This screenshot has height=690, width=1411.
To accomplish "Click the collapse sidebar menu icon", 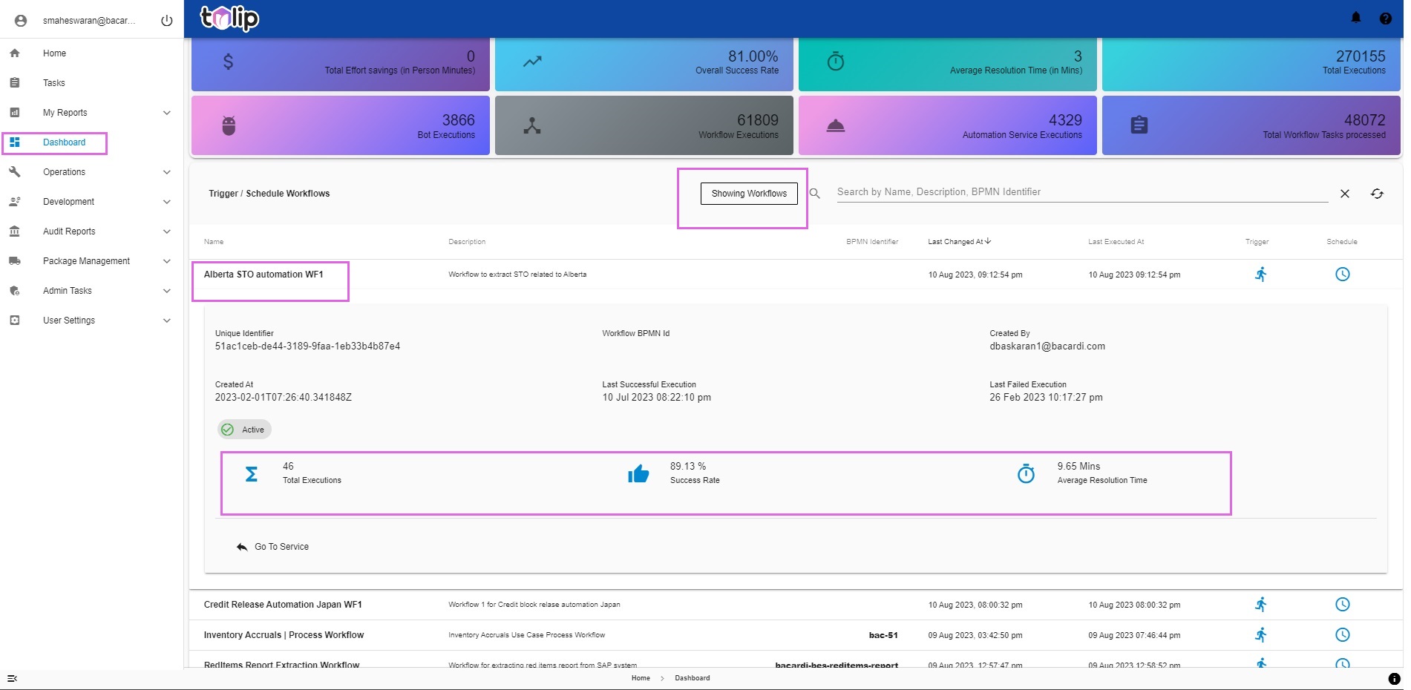I will tap(12, 678).
